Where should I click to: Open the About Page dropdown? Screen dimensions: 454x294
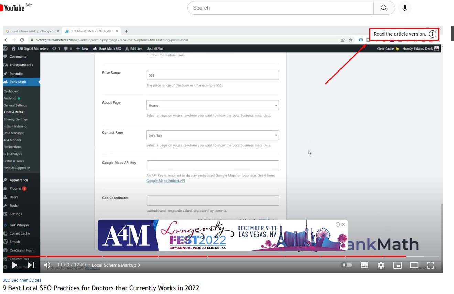point(213,105)
